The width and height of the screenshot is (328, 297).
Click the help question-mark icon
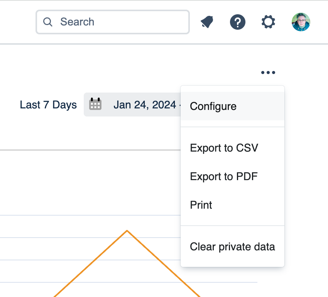point(238,22)
